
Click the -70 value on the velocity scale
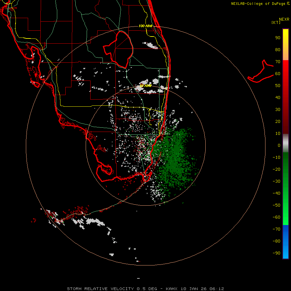coord(276,229)
